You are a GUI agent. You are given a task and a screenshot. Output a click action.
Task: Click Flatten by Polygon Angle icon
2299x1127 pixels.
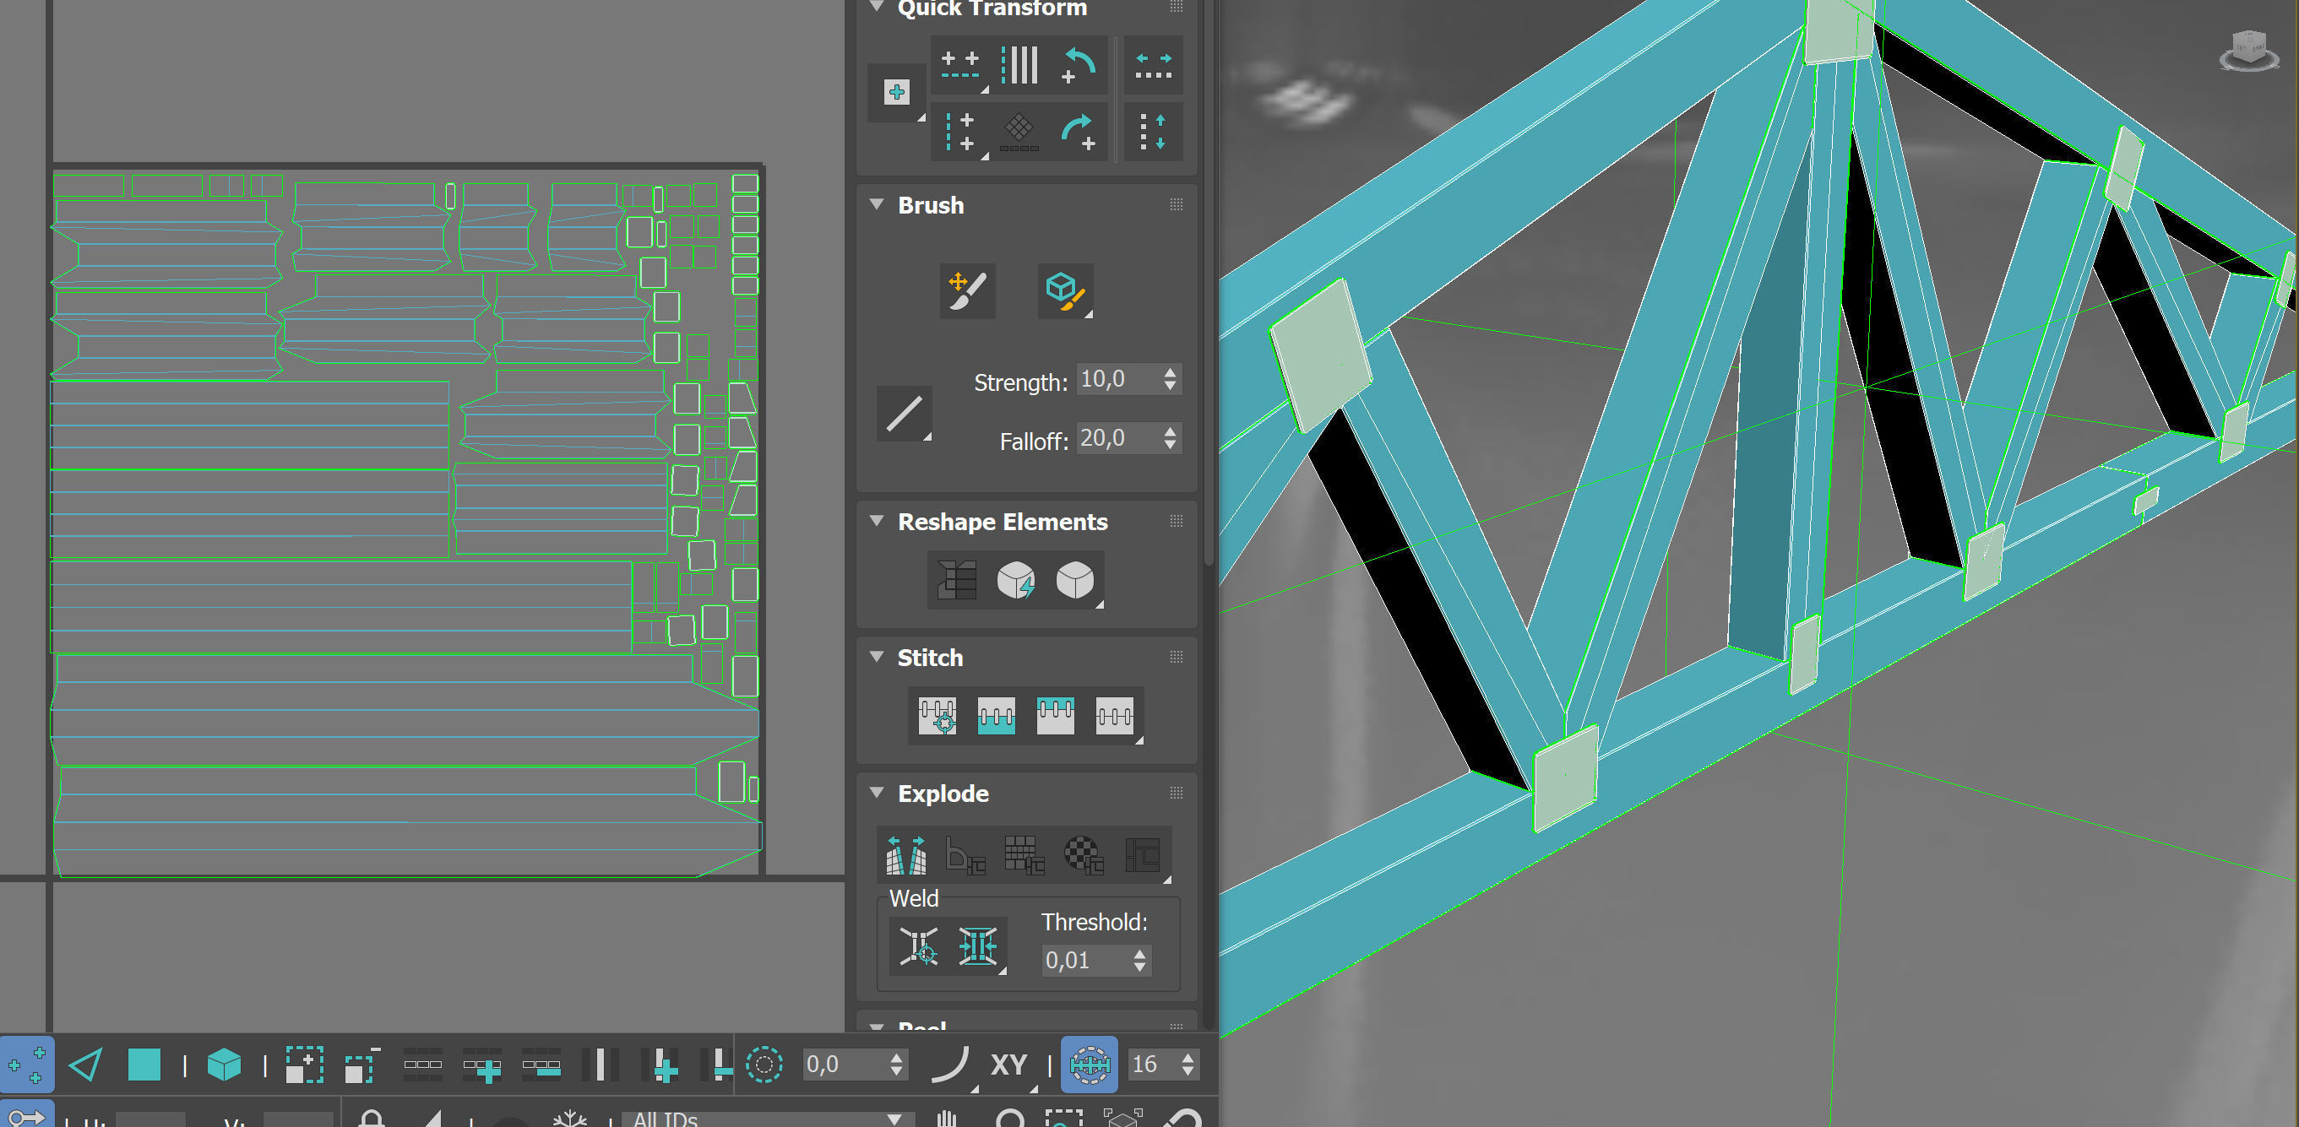pos(965,855)
